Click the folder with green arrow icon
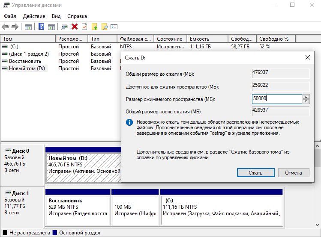 coord(94,27)
